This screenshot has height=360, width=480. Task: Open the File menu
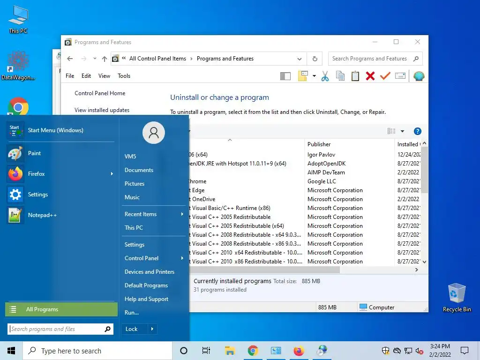click(70, 76)
